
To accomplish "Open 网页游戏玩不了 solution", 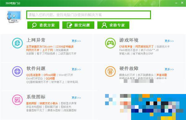I will [144, 47].
